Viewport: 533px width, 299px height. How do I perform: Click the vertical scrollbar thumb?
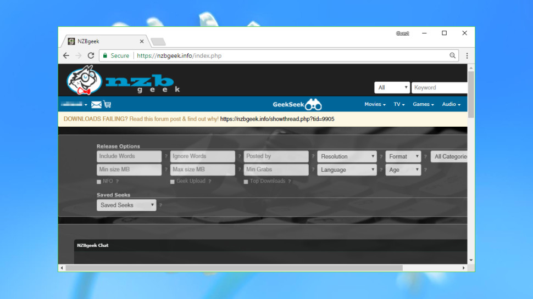tap(471, 94)
